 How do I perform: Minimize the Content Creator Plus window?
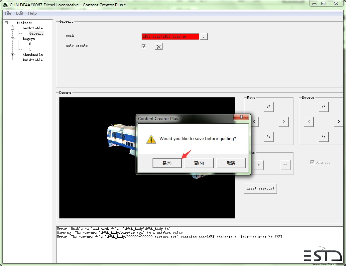point(314,4)
